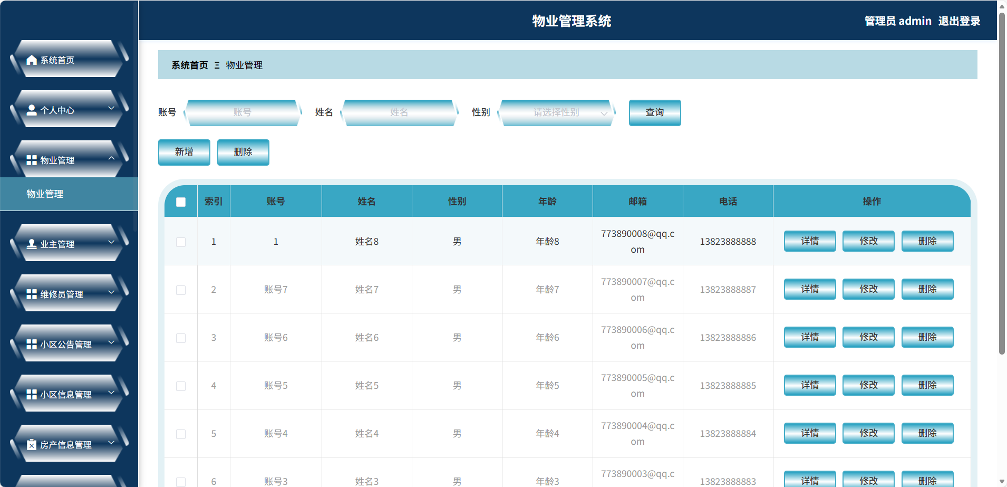Click the 管理员 admin label
Screen dimensions: 1007x487
coord(898,21)
